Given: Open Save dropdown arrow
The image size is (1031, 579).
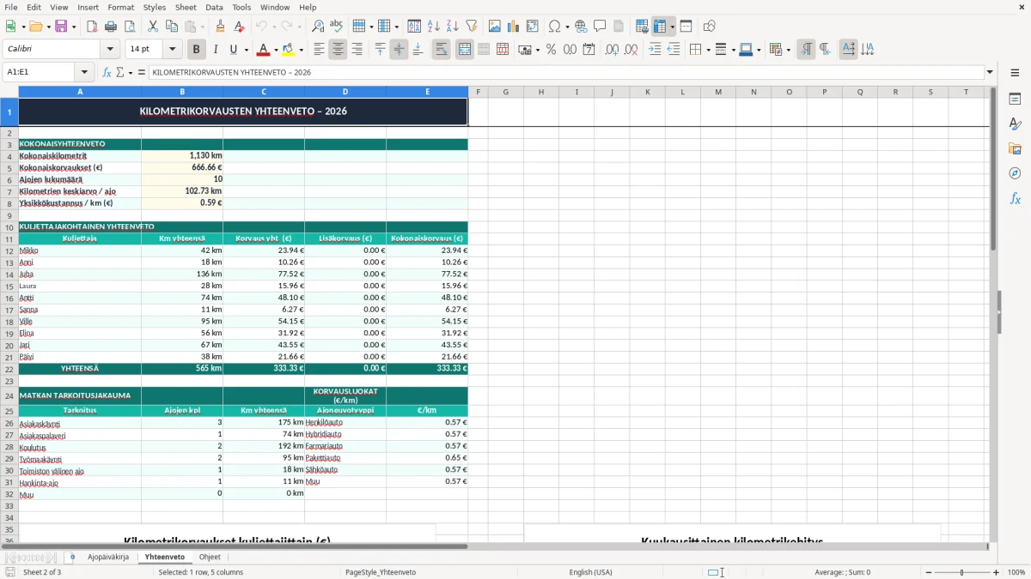Looking at the screenshot, I should (73, 27).
